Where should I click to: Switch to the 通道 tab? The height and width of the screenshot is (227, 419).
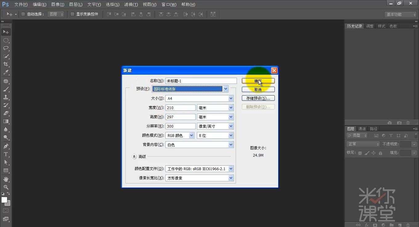tap(362, 129)
